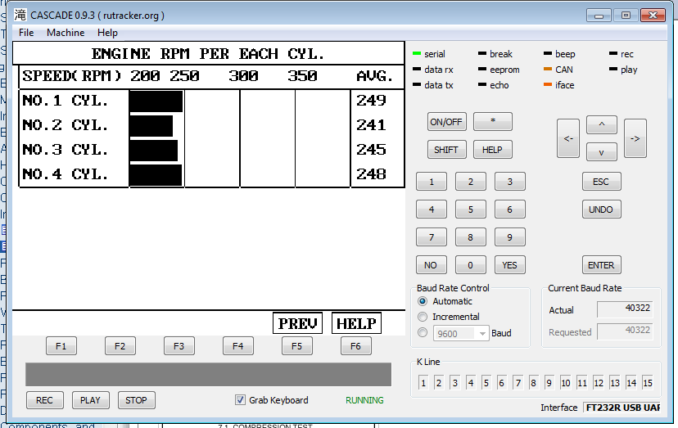The height and width of the screenshot is (428, 678).
Task: Toggle K Line indicator number 15
Action: point(647,383)
